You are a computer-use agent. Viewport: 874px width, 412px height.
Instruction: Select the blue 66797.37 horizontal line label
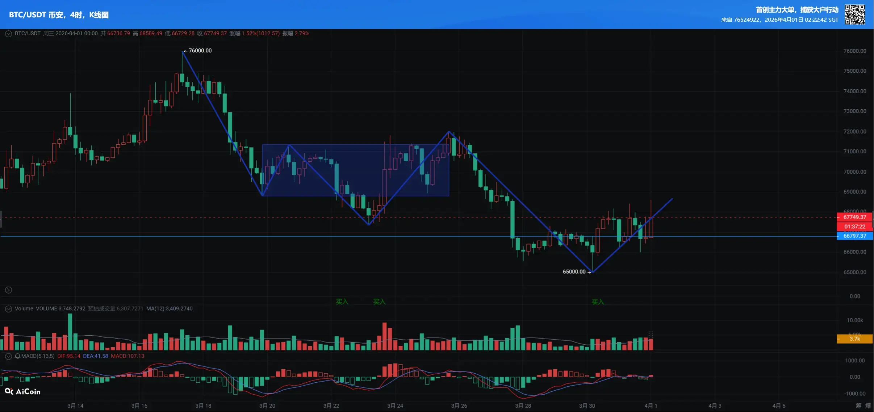point(854,236)
